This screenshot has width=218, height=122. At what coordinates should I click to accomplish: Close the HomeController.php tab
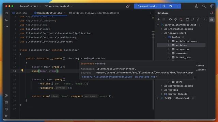(64, 13)
